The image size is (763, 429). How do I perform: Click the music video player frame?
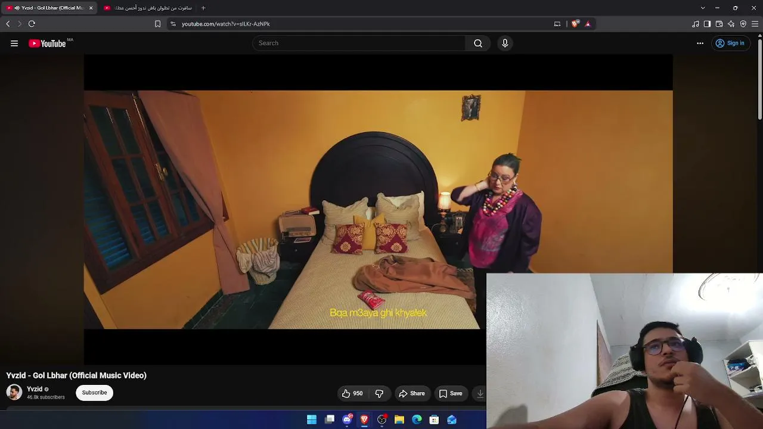[x=378, y=210]
